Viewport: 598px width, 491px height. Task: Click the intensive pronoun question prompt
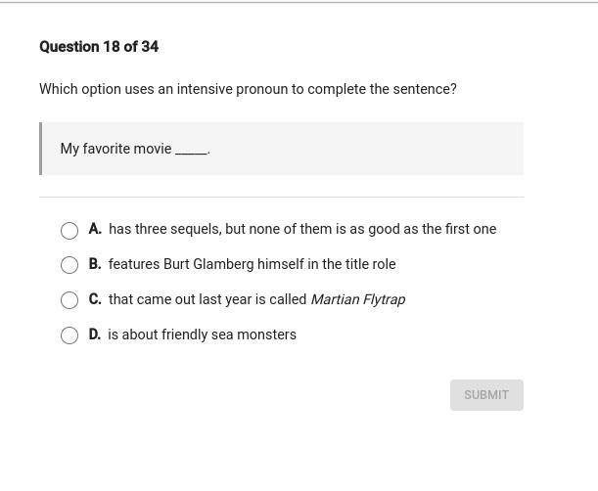248,89
